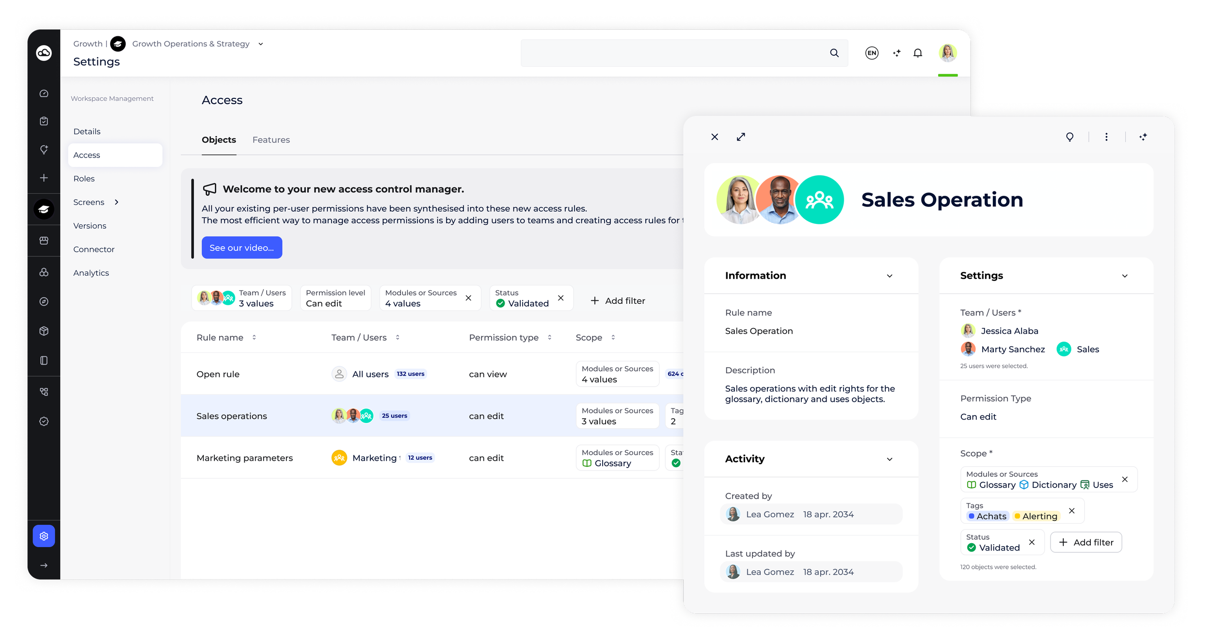Collapse the Activity section

[x=890, y=459]
